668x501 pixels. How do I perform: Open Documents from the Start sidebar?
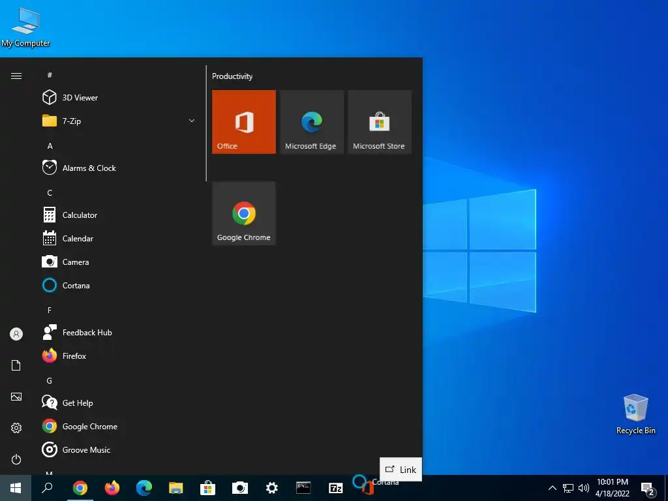click(16, 365)
